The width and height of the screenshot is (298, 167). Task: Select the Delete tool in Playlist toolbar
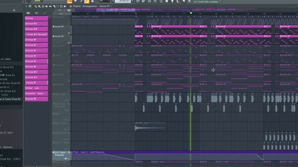[x=43, y=6]
